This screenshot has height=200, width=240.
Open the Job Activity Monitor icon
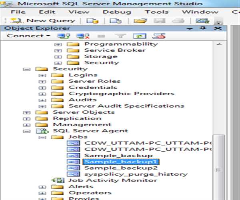click(58, 180)
